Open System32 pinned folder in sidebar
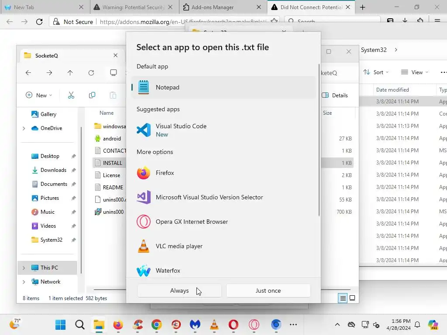This screenshot has width=447, height=335. (x=52, y=240)
